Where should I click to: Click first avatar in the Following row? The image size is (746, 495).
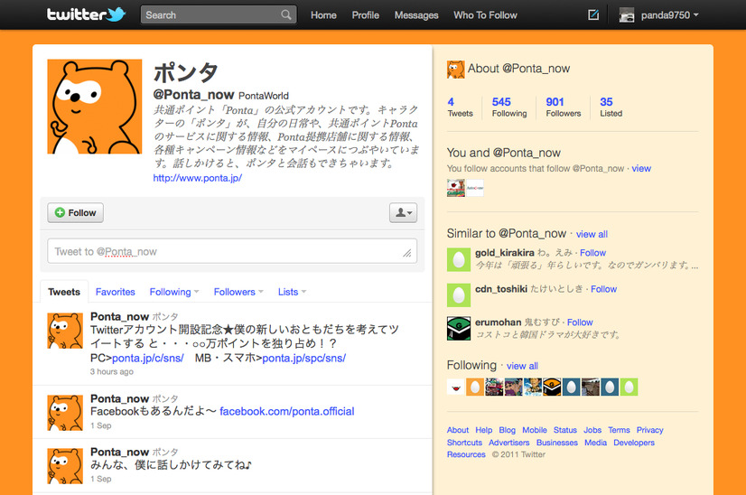tap(456, 387)
